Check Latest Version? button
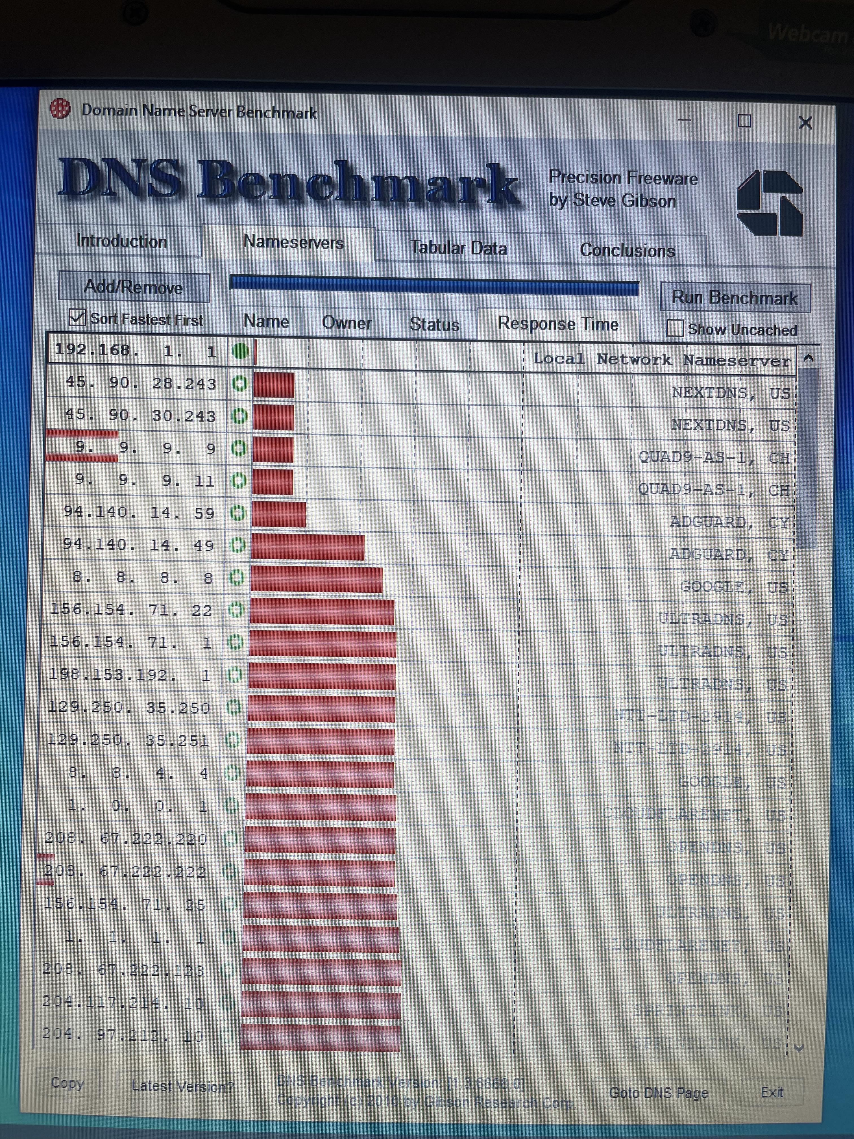The height and width of the screenshot is (1139, 854). click(183, 1086)
